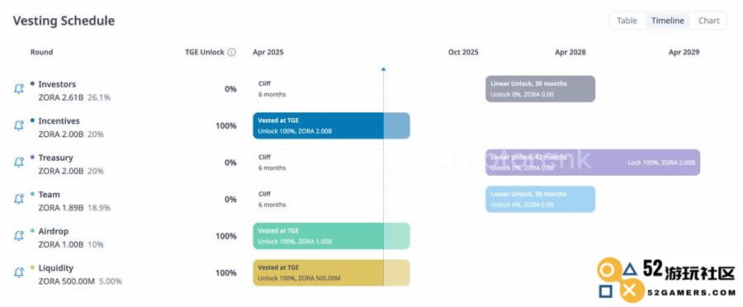
Task: Click the Team Linear Unlock light blue bar
Action: (x=540, y=199)
